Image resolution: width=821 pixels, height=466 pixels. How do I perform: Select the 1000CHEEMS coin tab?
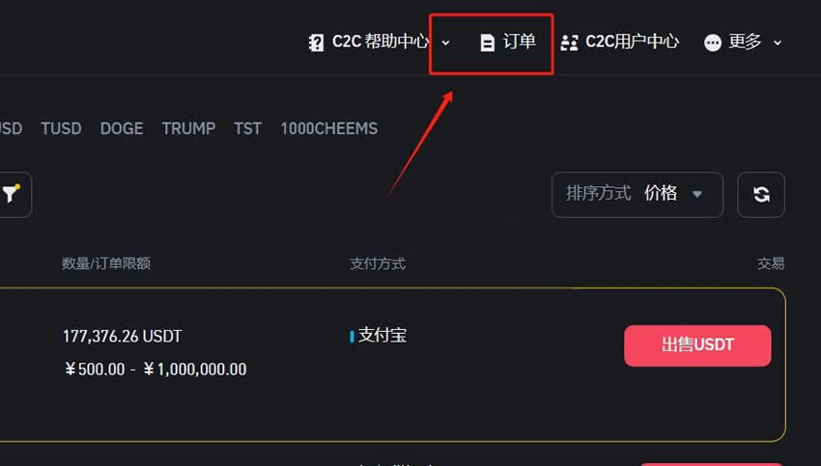tap(328, 128)
